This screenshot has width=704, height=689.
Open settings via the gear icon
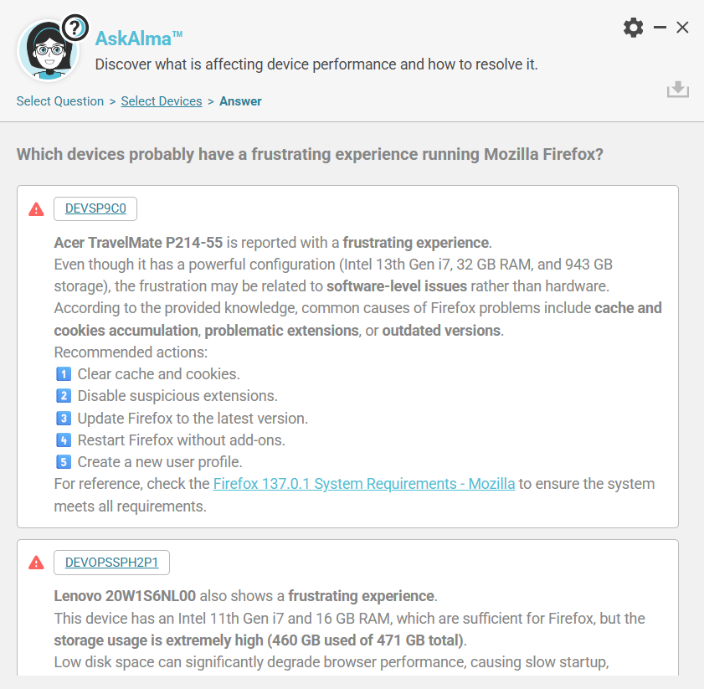[x=634, y=28]
